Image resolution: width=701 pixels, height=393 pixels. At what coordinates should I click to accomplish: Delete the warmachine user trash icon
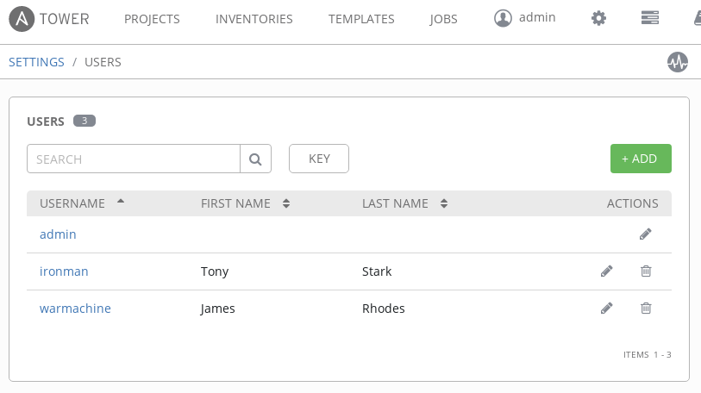point(646,308)
